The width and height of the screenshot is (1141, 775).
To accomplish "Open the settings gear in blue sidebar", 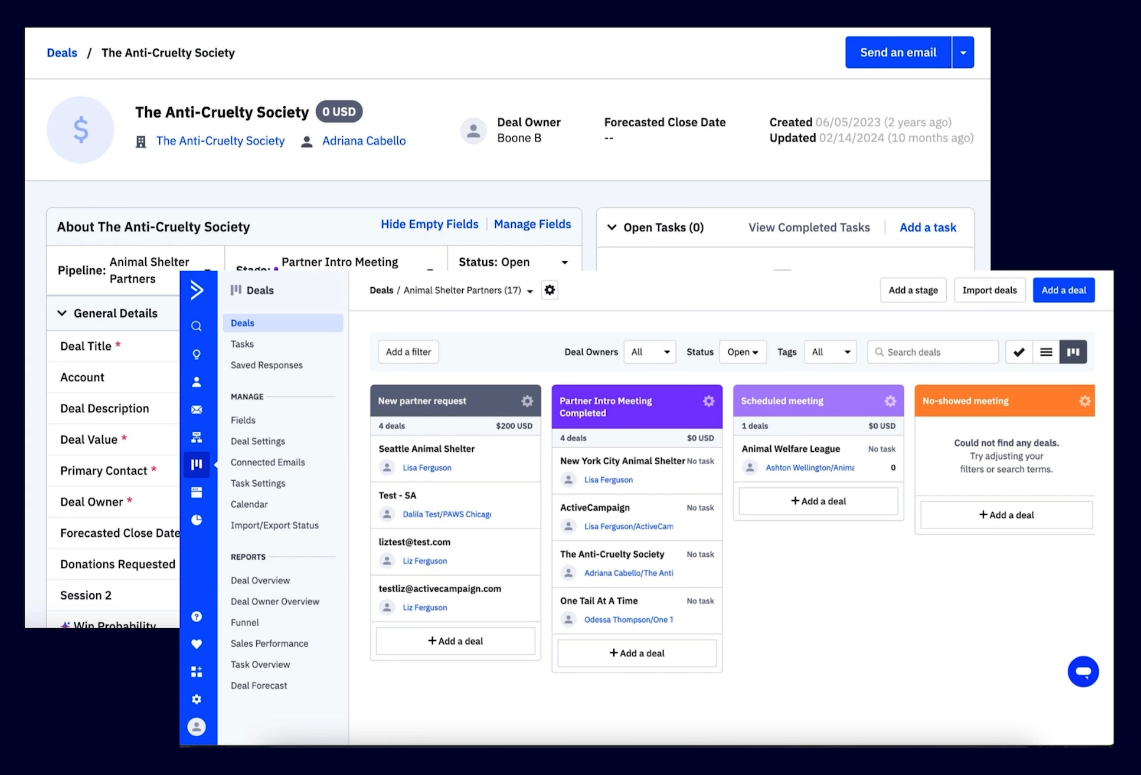I will (x=197, y=700).
